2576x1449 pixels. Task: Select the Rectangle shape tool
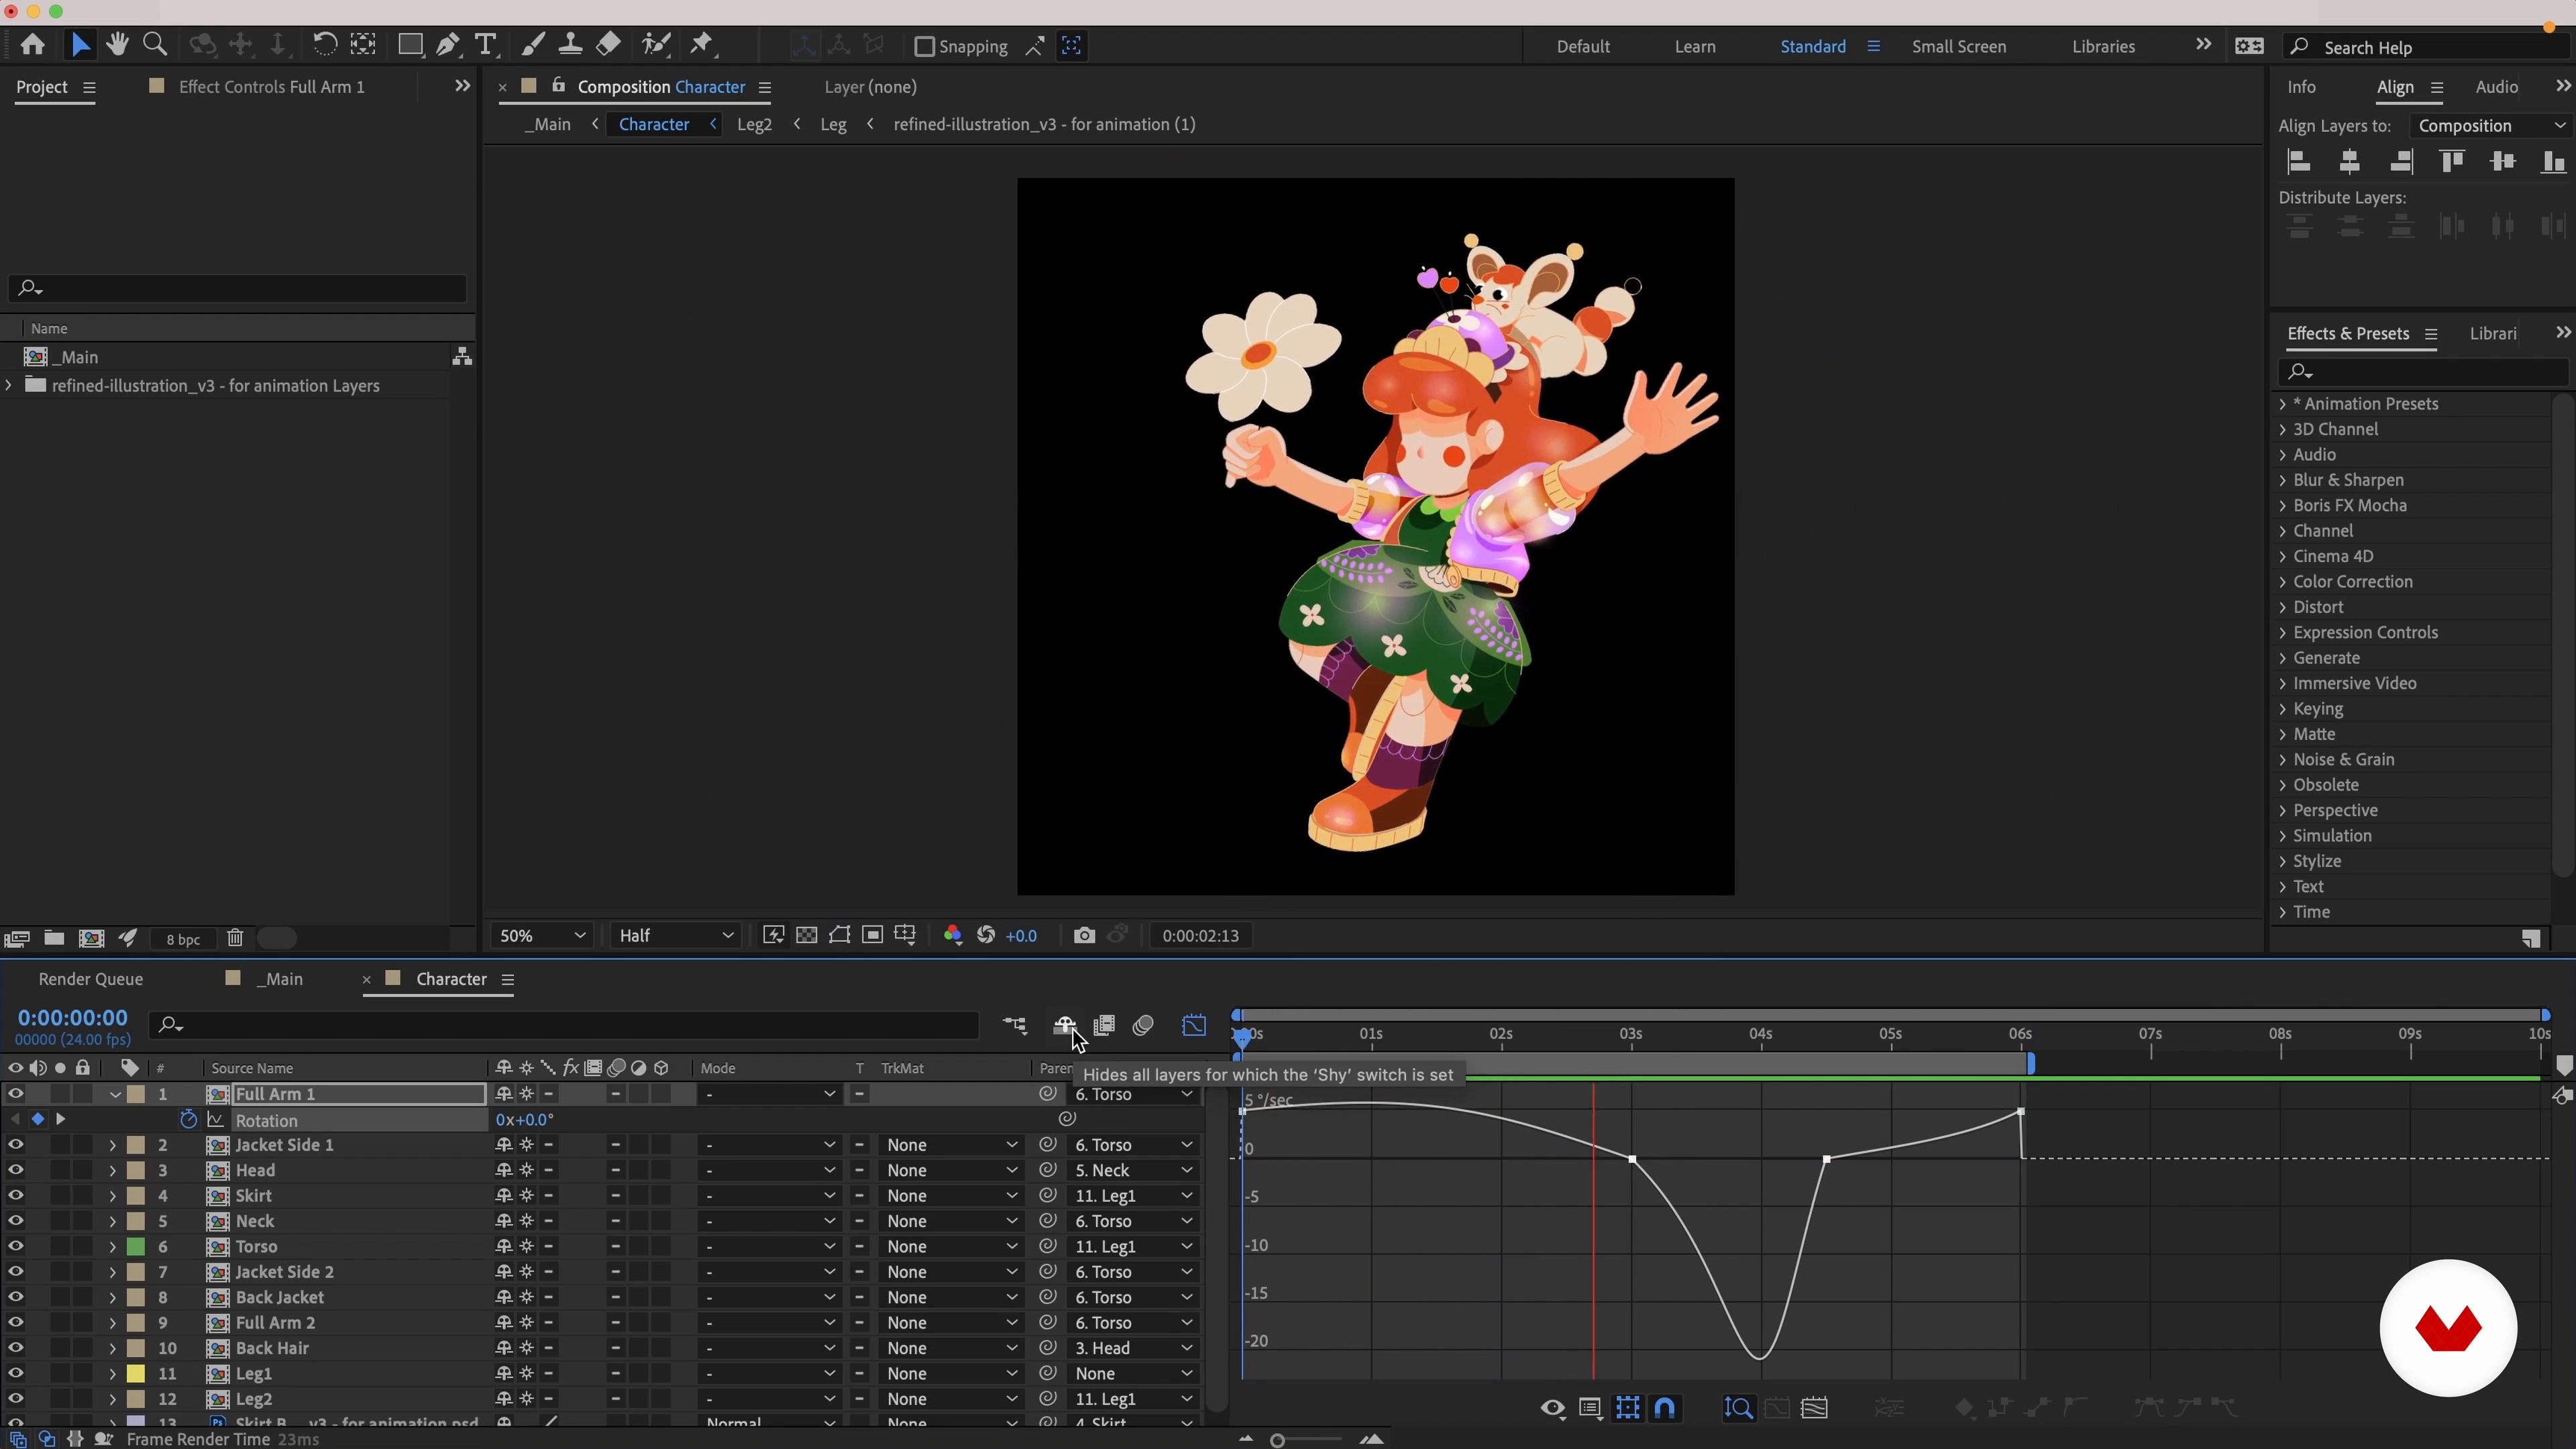coord(410,45)
